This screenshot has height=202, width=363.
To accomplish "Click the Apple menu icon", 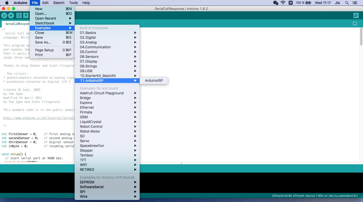I will [x=7, y=3].
